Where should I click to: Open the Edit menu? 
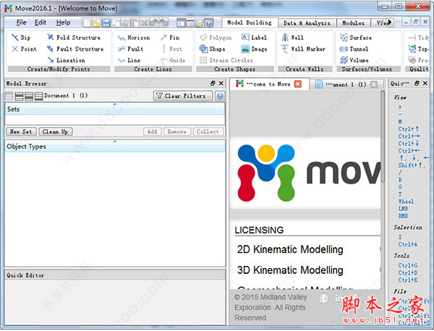coord(40,22)
